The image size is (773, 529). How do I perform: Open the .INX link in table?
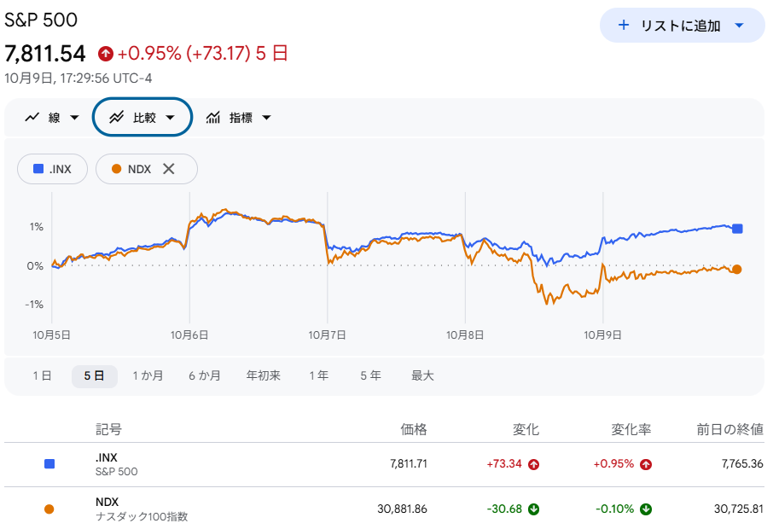[x=107, y=457]
